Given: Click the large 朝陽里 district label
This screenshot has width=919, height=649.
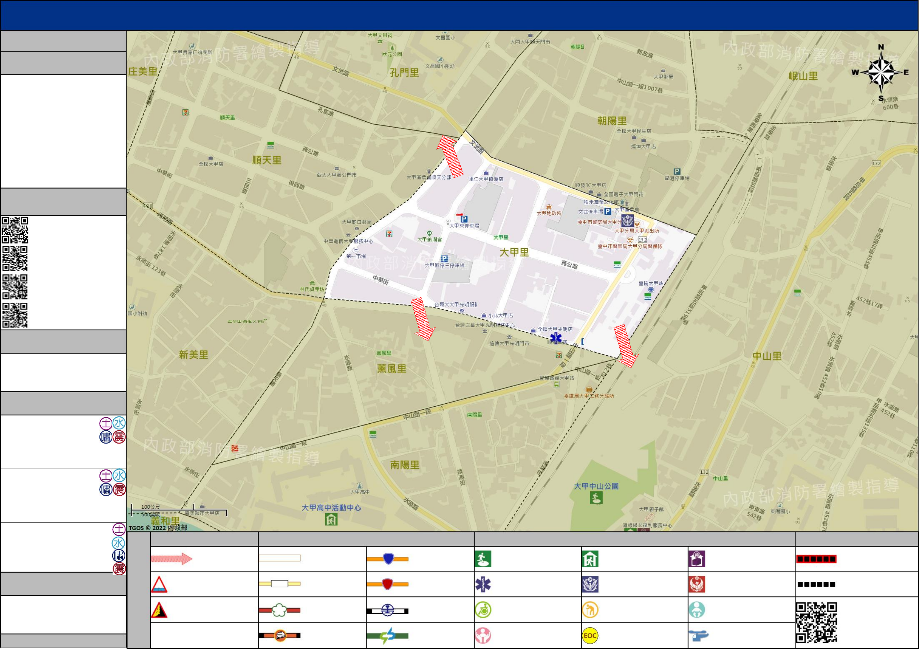Looking at the screenshot, I should pos(612,121).
